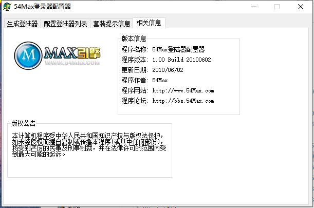Click the 程序版本 label
This screenshot has width=314, height=208.
pyautogui.click(x=135, y=60)
